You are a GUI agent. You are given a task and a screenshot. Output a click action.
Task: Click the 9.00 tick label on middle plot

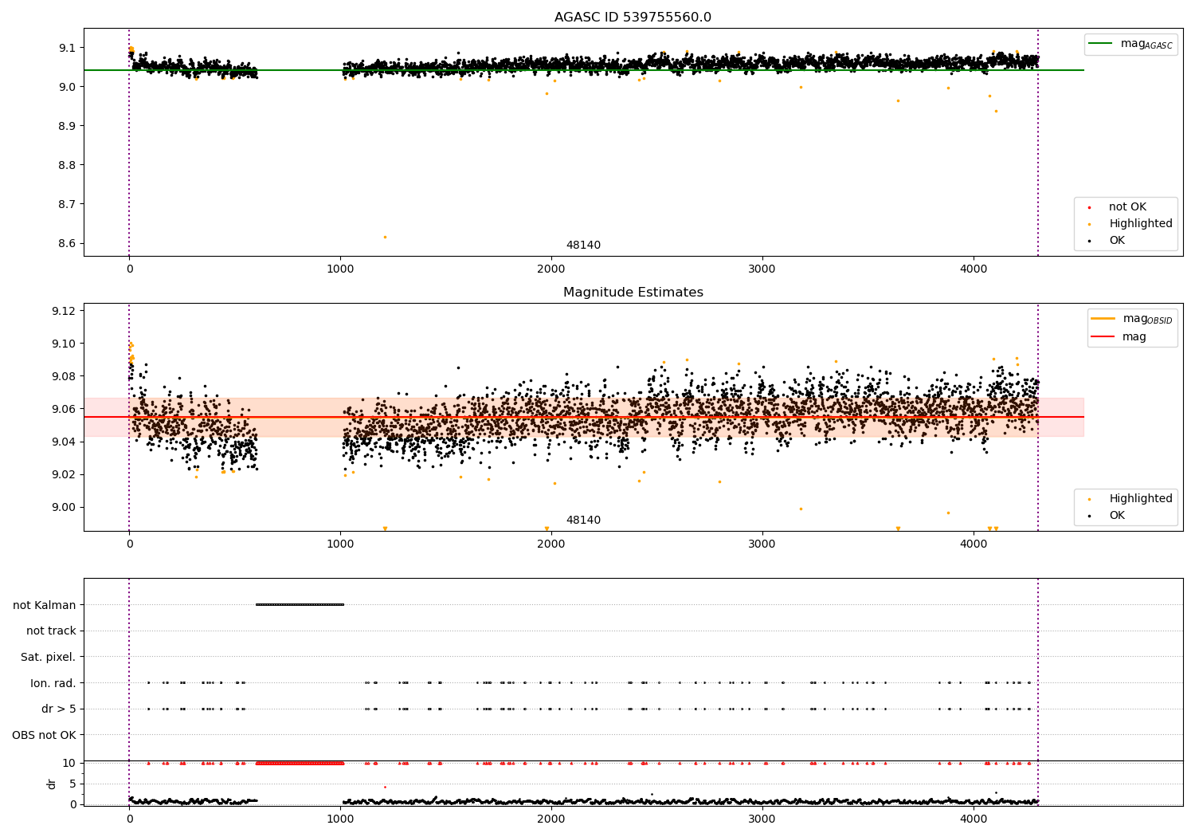coord(63,507)
